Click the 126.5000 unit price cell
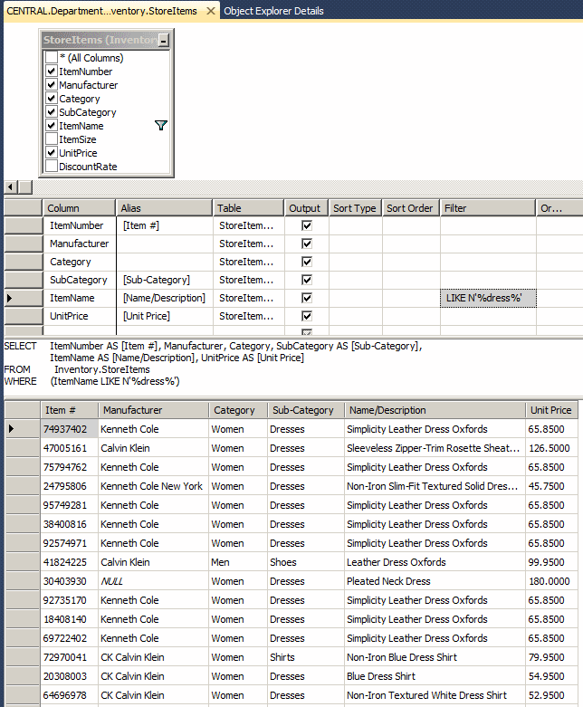This screenshot has height=707, width=583. [551, 448]
